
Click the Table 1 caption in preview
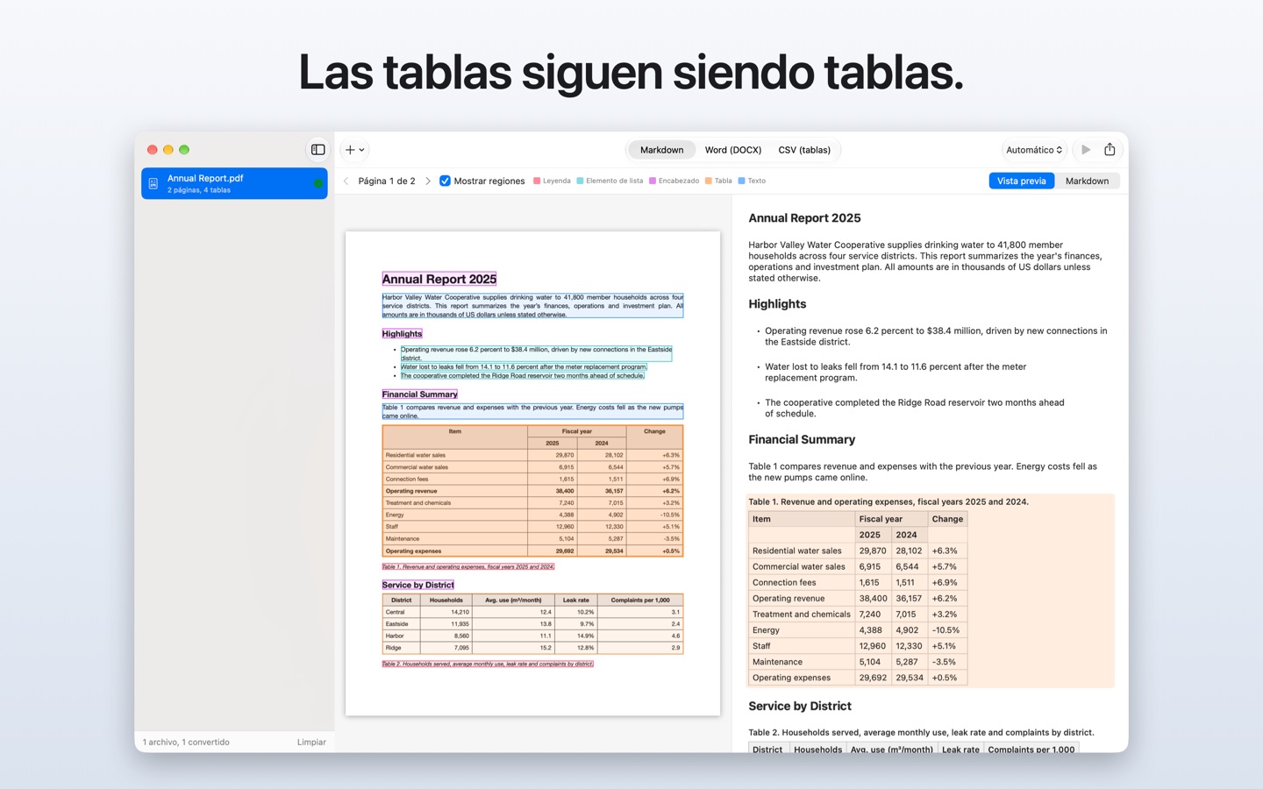(x=888, y=502)
